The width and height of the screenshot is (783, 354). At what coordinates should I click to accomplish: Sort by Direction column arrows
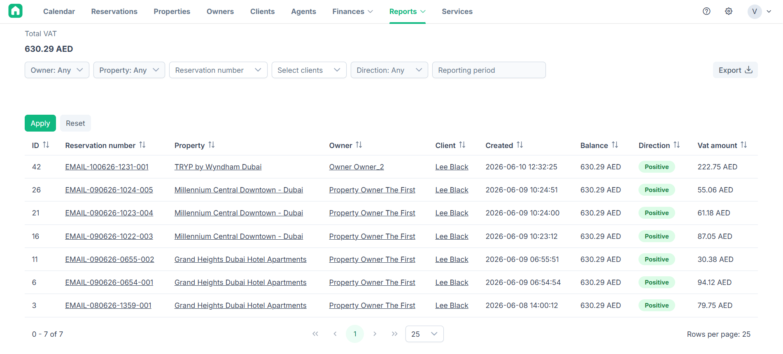click(x=677, y=145)
